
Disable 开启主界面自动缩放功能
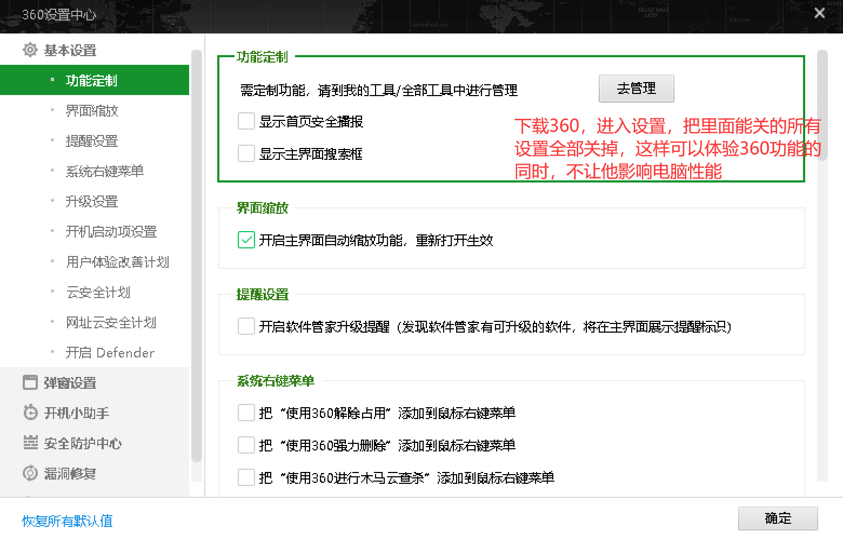(246, 240)
